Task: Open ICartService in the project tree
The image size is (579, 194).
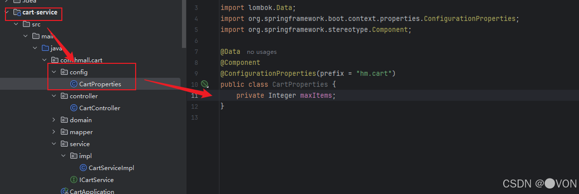Action: 96,180
